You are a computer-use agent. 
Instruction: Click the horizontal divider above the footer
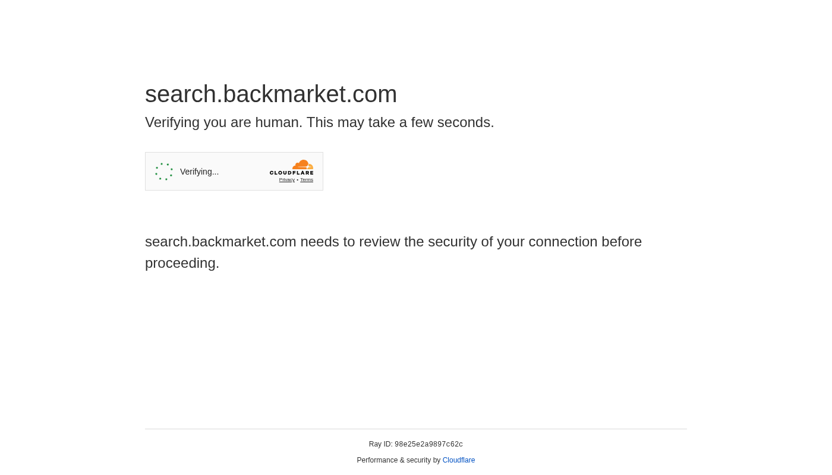pos(416,429)
